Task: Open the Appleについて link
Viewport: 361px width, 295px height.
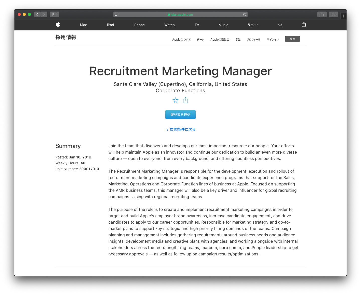Action: pyautogui.click(x=182, y=39)
